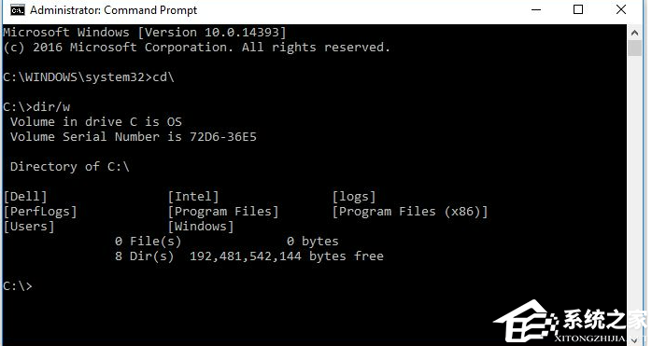Click the bytes free text line

[249, 256]
